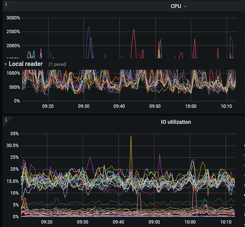Click the 3000% axis label on CPU chart
This screenshot has height=227, width=245.
[13, 18]
